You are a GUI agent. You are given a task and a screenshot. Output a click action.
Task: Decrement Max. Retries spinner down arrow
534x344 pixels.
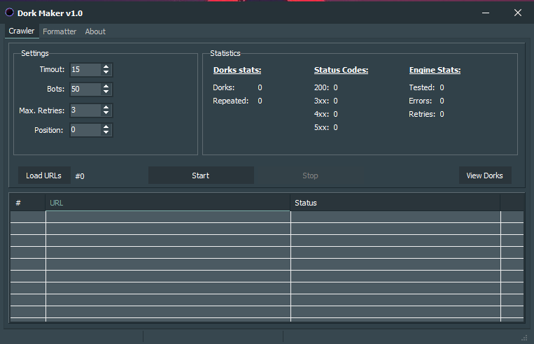click(x=106, y=113)
